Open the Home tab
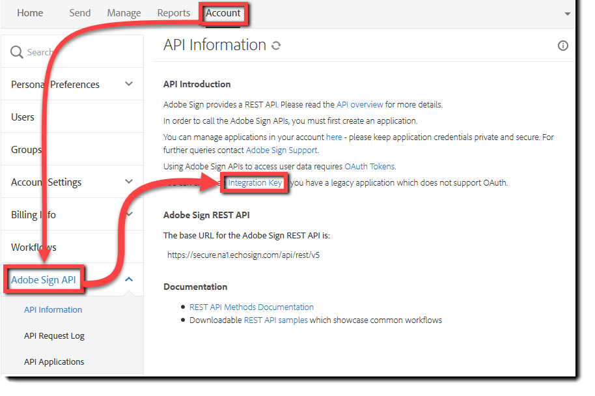The image size is (595, 396). click(30, 13)
